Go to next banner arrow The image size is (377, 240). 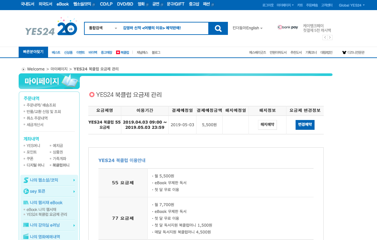click(330, 37)
